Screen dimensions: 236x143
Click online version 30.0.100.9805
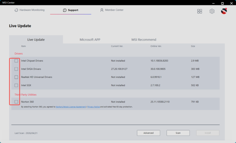[158, 69]
